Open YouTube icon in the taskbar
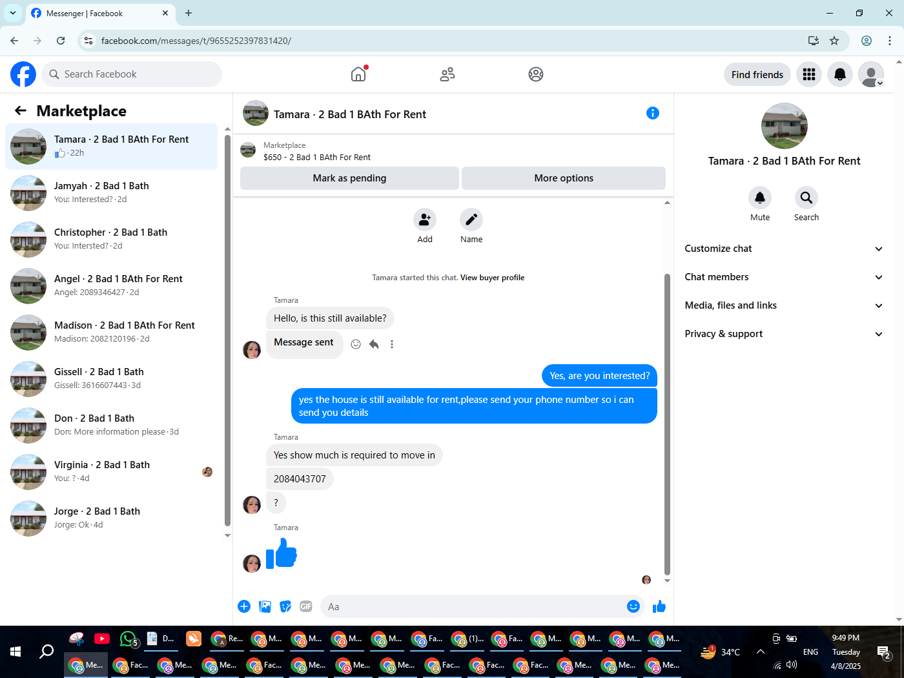The height and width of the screenshot is (678, 904). 102,639
